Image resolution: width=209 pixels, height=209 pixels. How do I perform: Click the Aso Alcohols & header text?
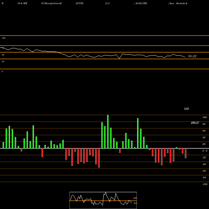pos(178,3)
